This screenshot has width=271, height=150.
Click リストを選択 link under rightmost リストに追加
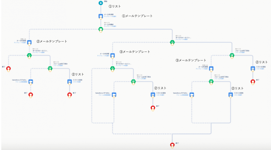[260, 69]
